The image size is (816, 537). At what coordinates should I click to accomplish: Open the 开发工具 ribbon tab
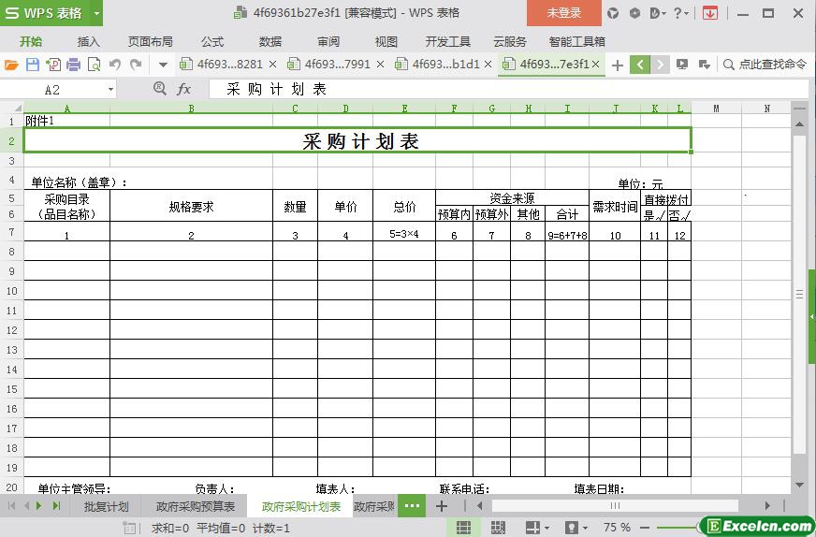[448, 41]
